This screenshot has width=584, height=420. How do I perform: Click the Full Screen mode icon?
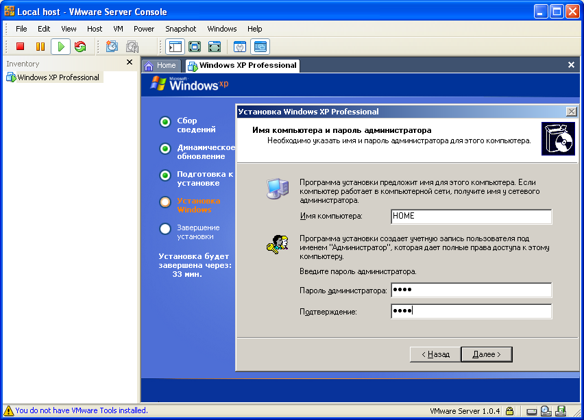215,47
